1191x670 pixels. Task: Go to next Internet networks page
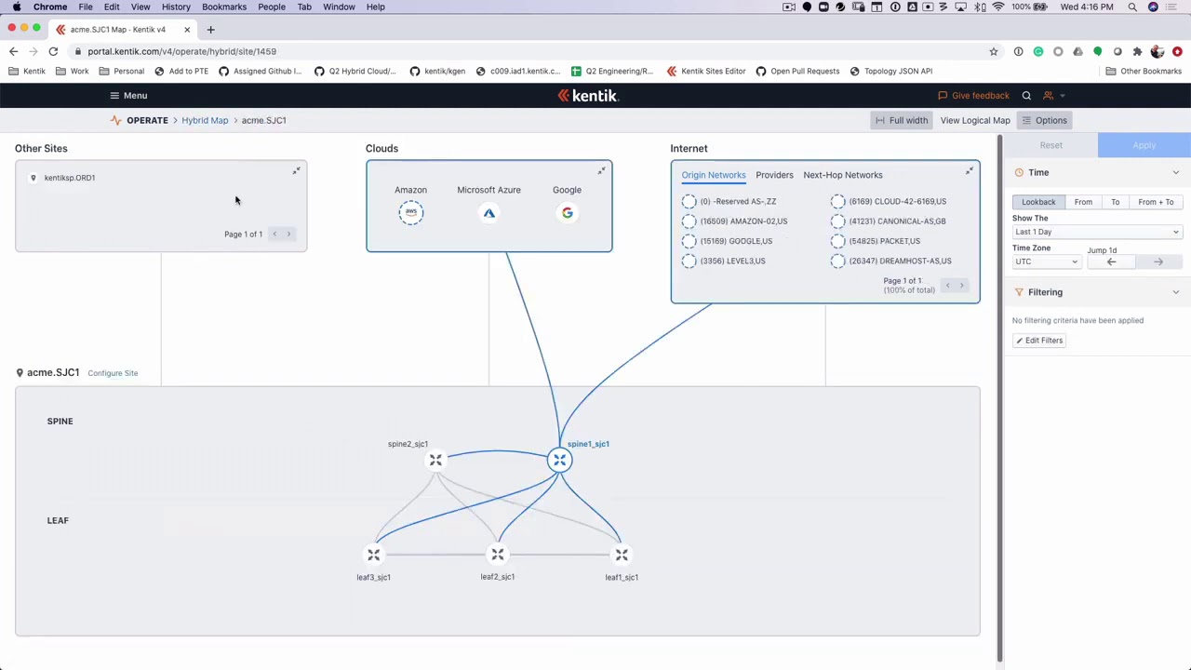[961, 286]
